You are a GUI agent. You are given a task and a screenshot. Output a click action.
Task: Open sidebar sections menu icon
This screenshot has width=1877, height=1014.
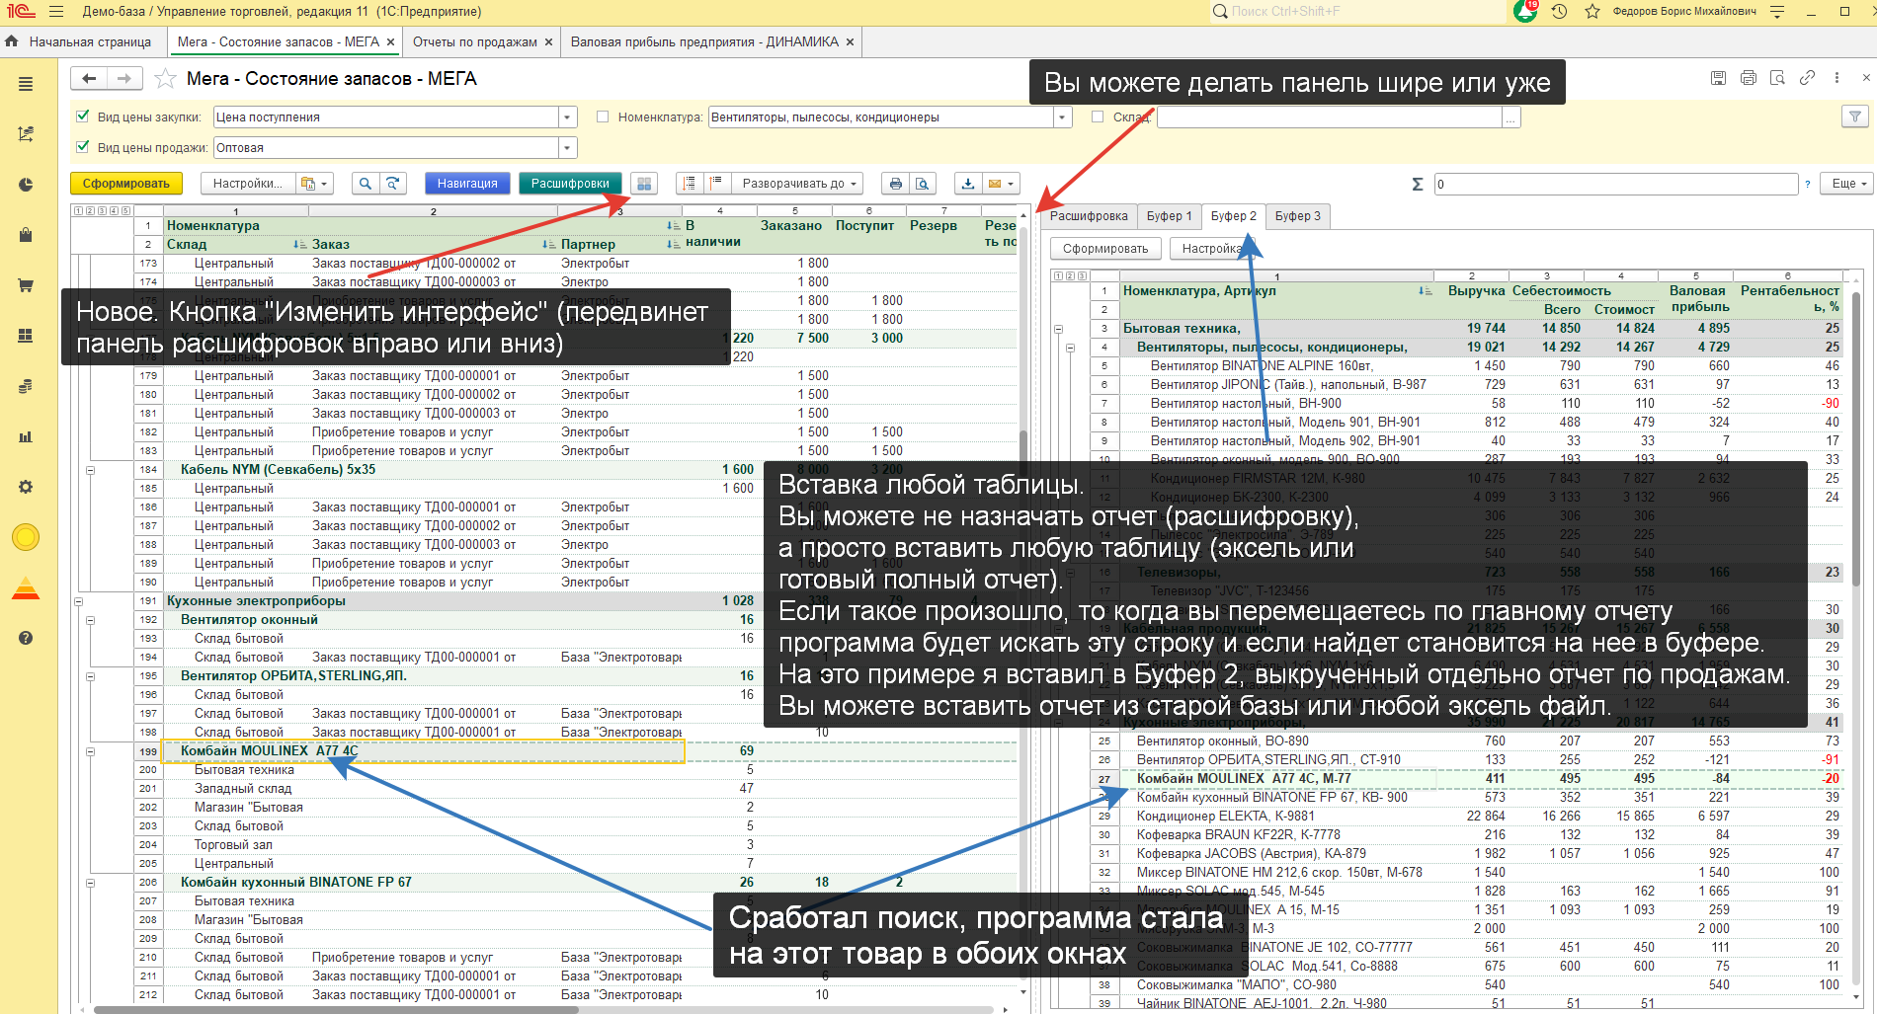pyautogui.click(x=26, y=84)
